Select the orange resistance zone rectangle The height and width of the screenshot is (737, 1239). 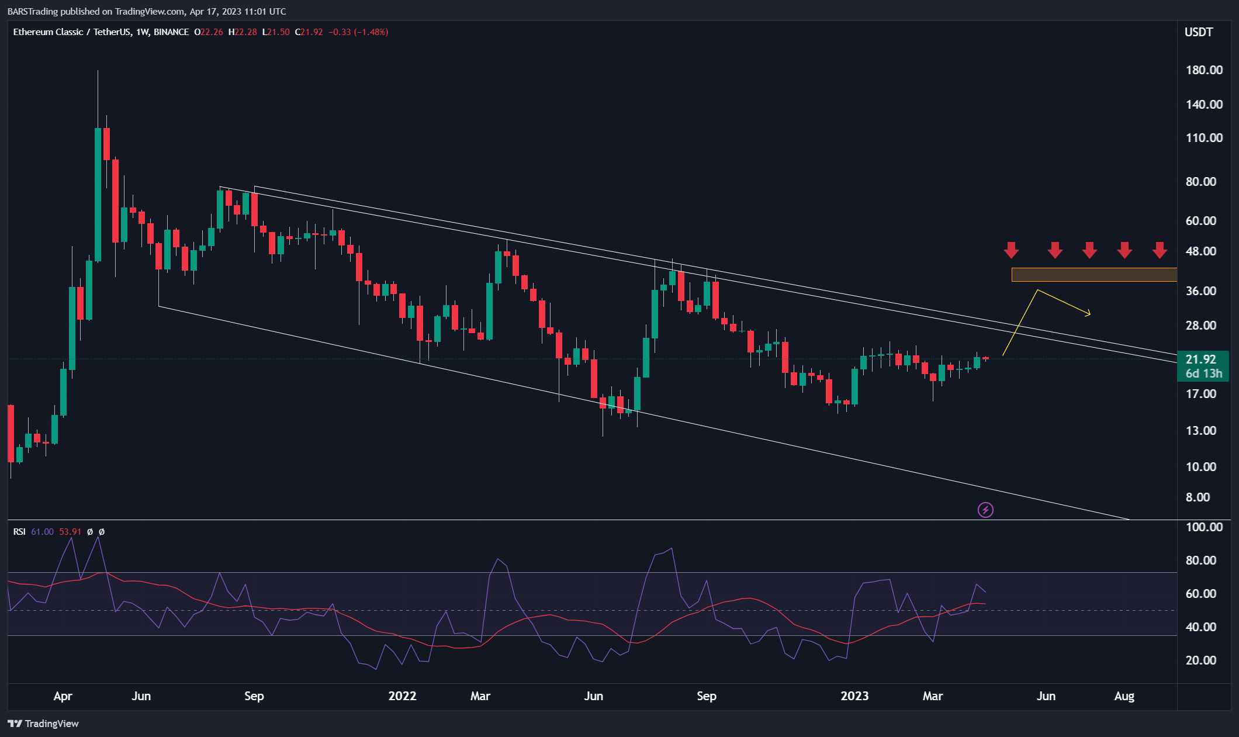(1094, 275)
